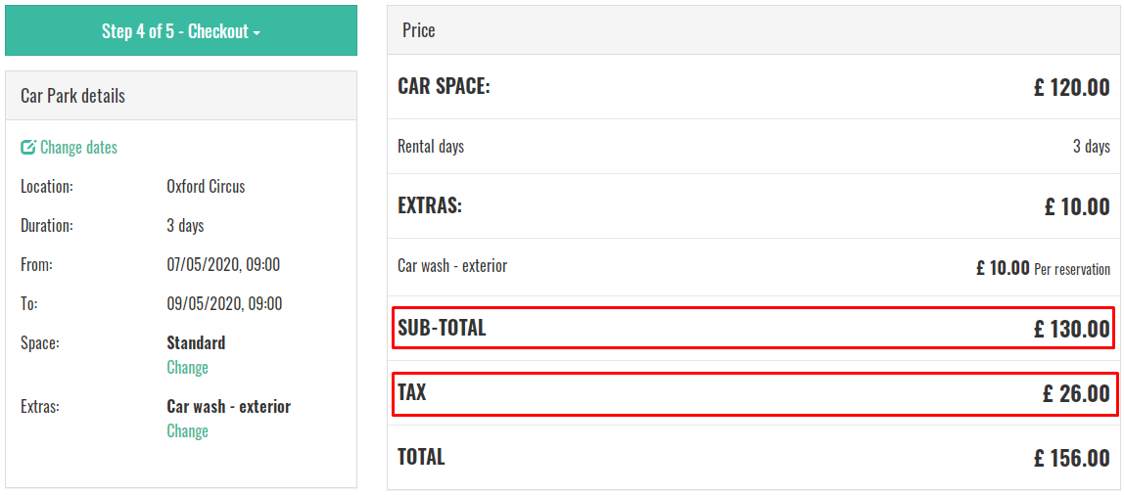Open the Step 4 of 5 Checkout dropdown
Image resolution: width=1124 pixels, height=495 pixels.
[180, 30]
